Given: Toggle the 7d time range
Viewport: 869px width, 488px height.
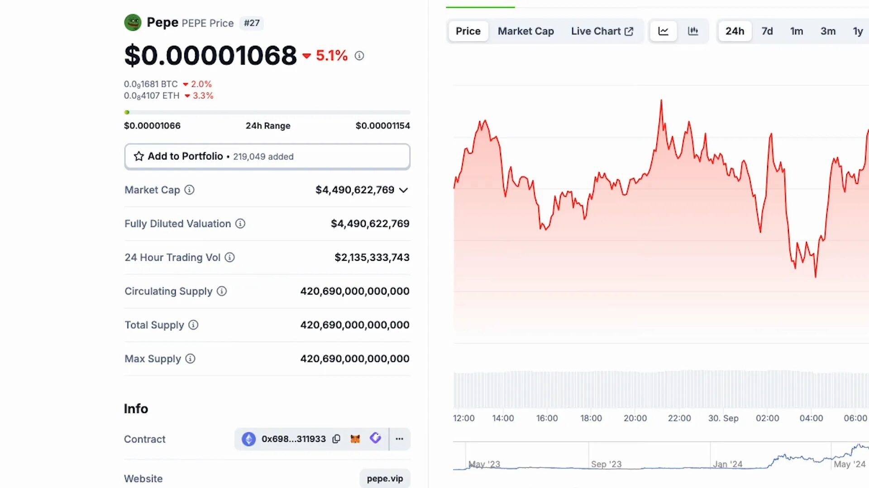Looking at the screenshot, I should click(767, 31).
